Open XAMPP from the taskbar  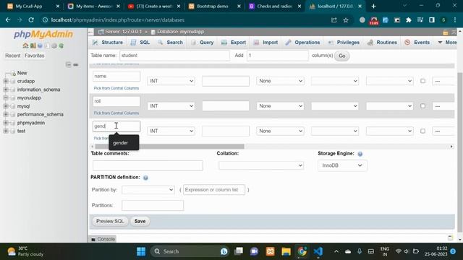[x=270, y=251]
